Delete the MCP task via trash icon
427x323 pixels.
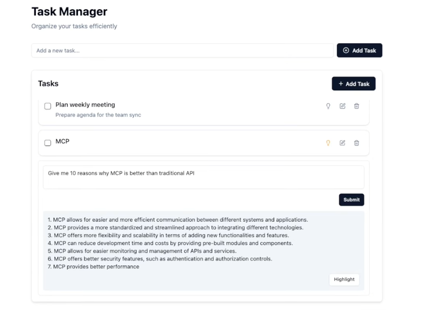[x=356, y=143]
